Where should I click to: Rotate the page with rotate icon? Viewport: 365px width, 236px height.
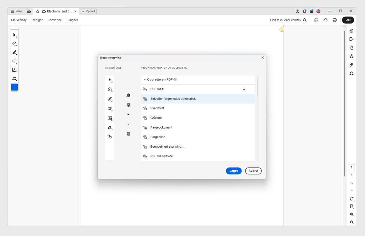coord(352,199)
